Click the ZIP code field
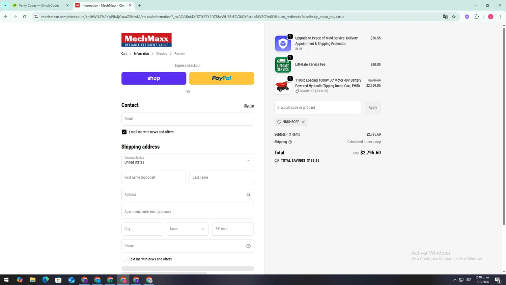This screenshot has height=285, width=506. click(233, 229)
